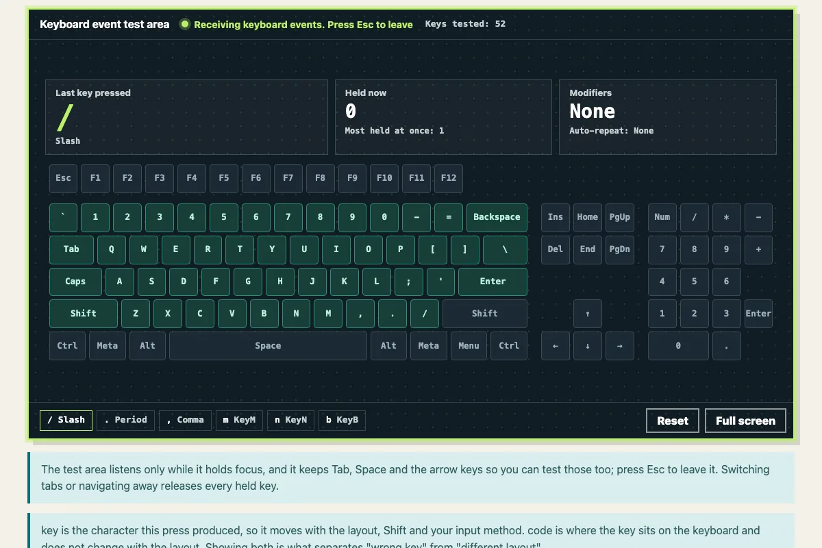Click the 'Keyboard event test area' heading
This screenshot has height=548, width=822.
(104, 25)
